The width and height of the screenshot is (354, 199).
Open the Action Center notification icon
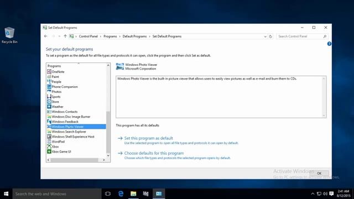pyautogui.click(x=331, y=193)
